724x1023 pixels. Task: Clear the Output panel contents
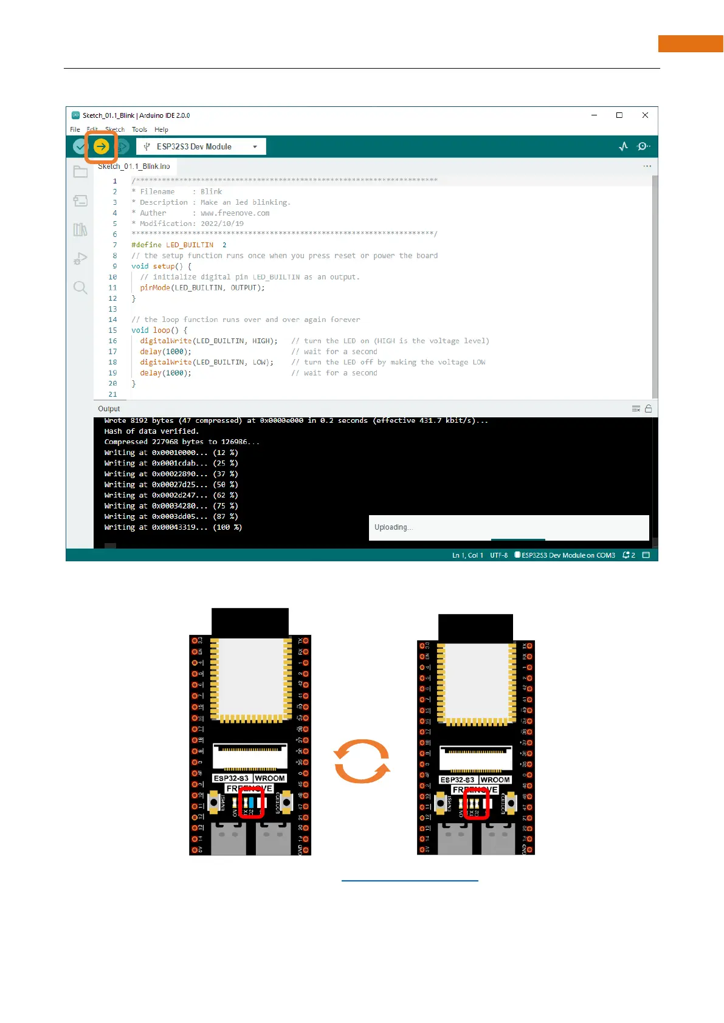coord(636,409)
